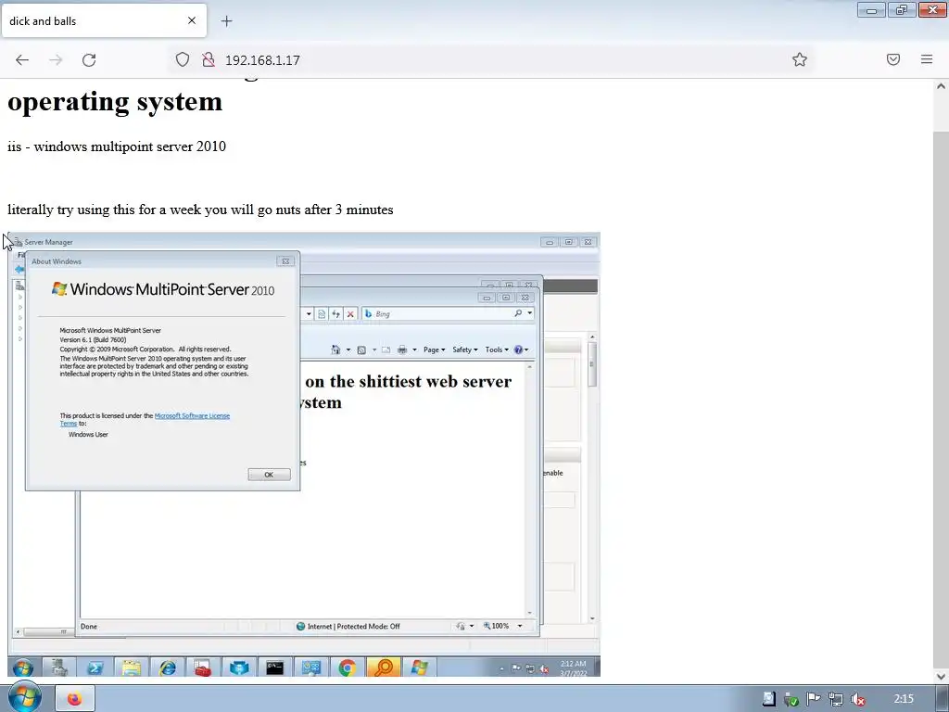
Task: Open a new tab with plus button
Action: (226, 21)
